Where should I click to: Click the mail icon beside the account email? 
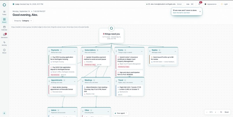(x=149, y=4)
